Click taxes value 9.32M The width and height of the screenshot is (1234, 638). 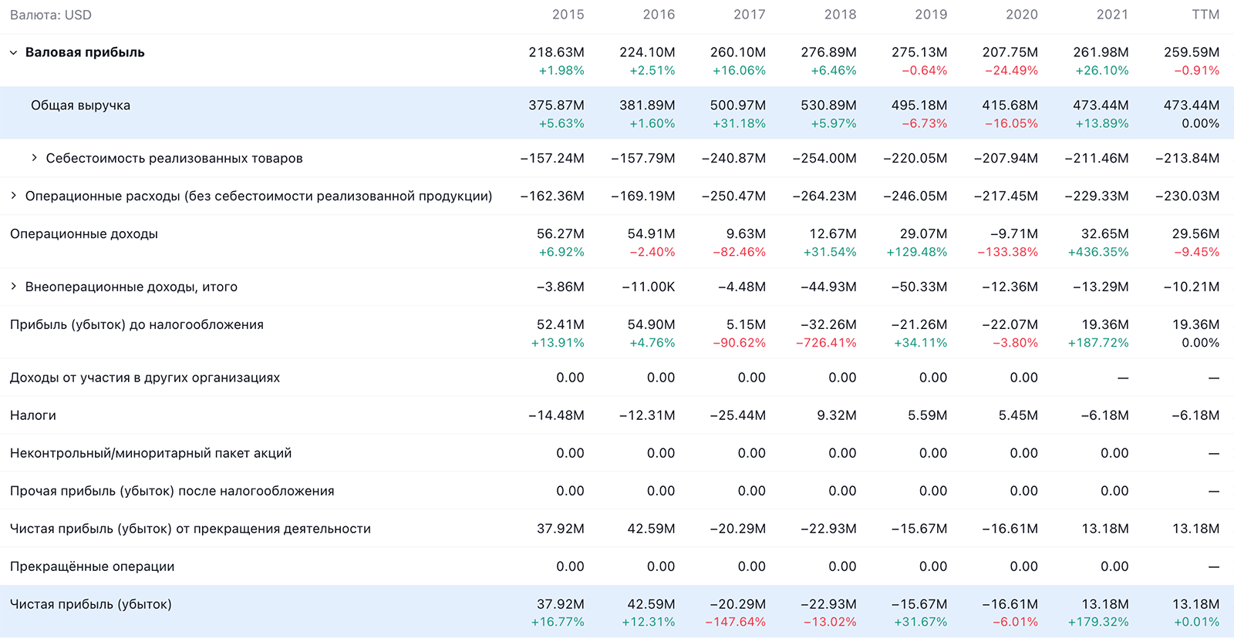837,415
